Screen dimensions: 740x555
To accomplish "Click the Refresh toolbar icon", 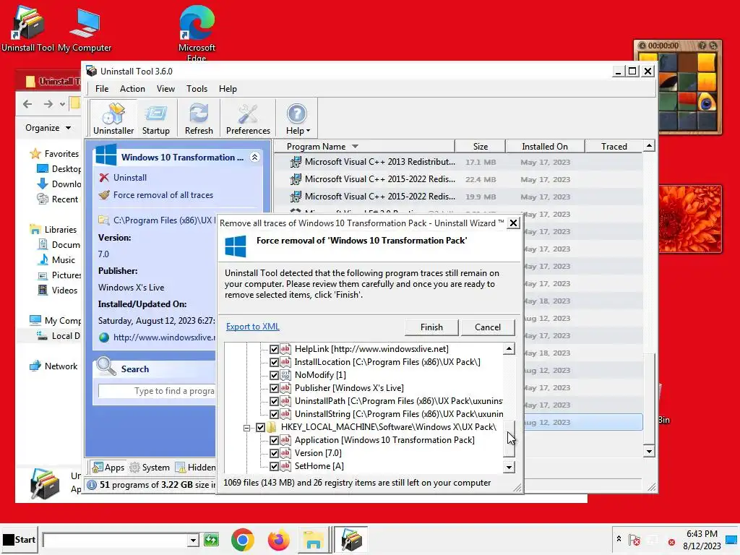I will 199,119.
